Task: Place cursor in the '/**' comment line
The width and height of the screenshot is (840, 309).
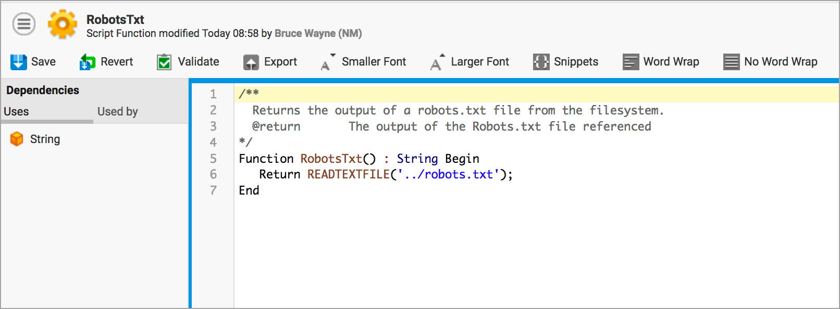Action: click(249, 94)
